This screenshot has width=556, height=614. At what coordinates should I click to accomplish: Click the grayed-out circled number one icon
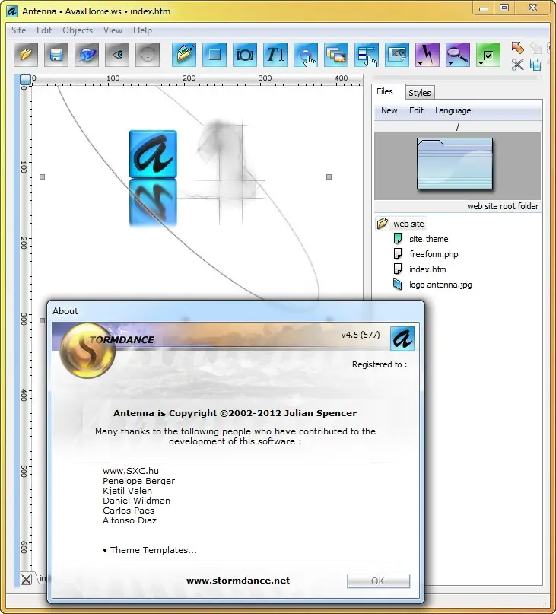click(148, 55)
